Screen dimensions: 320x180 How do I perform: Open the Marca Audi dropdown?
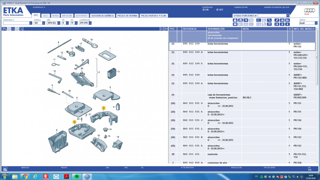[316, 23]
